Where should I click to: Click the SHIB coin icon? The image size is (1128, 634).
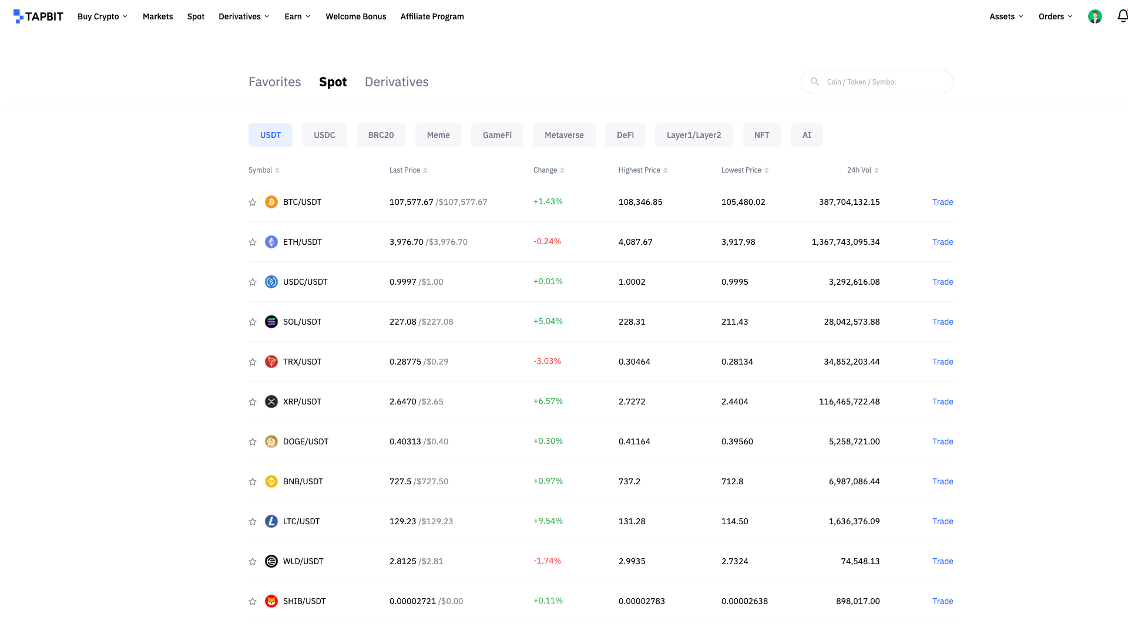[x=271, y=601]
